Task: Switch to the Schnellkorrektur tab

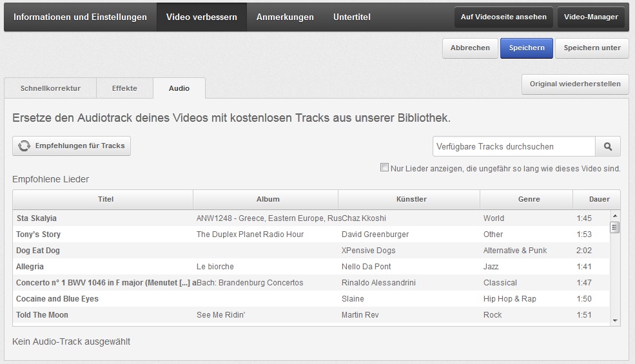Action: (x=50, y=88)
